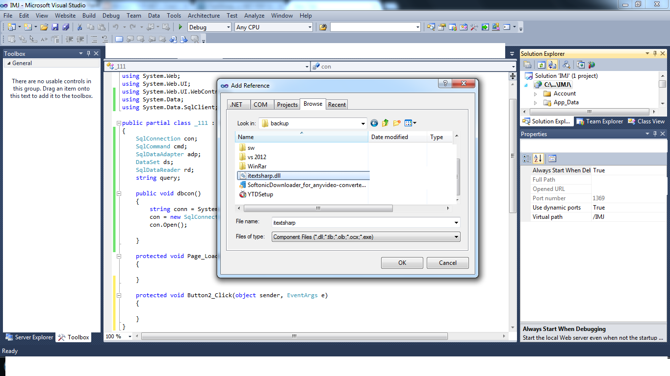
Task: Click OK to add the reference
Action: point(402,262)
